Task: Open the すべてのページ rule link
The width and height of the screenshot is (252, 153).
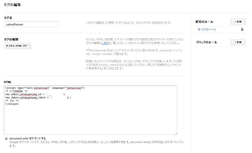Action: tap(207, 30)
